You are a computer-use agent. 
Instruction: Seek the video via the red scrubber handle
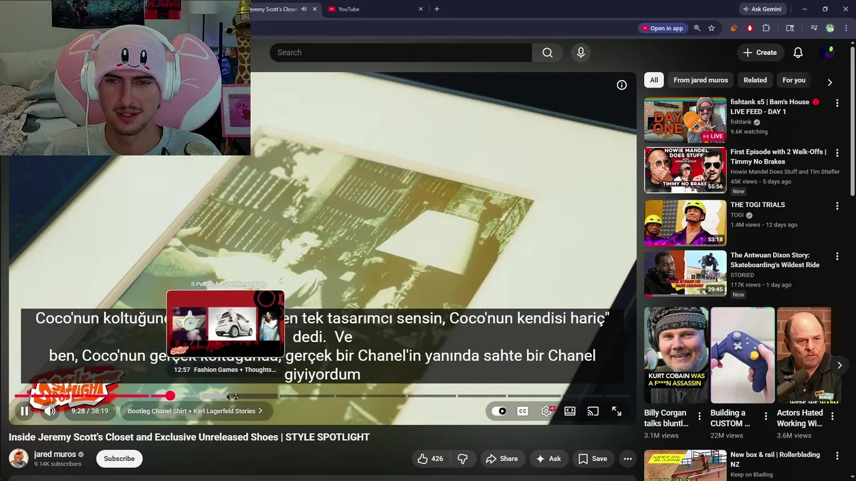coord(171,396)
